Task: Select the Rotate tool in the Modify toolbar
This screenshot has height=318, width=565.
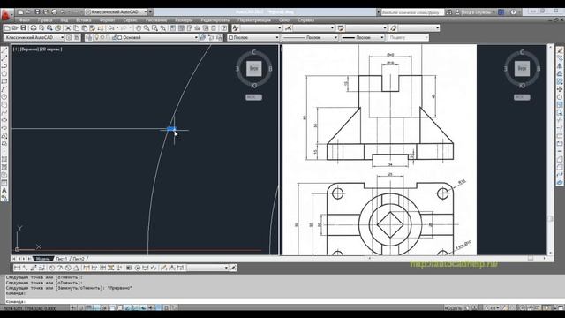Action: 560,97
